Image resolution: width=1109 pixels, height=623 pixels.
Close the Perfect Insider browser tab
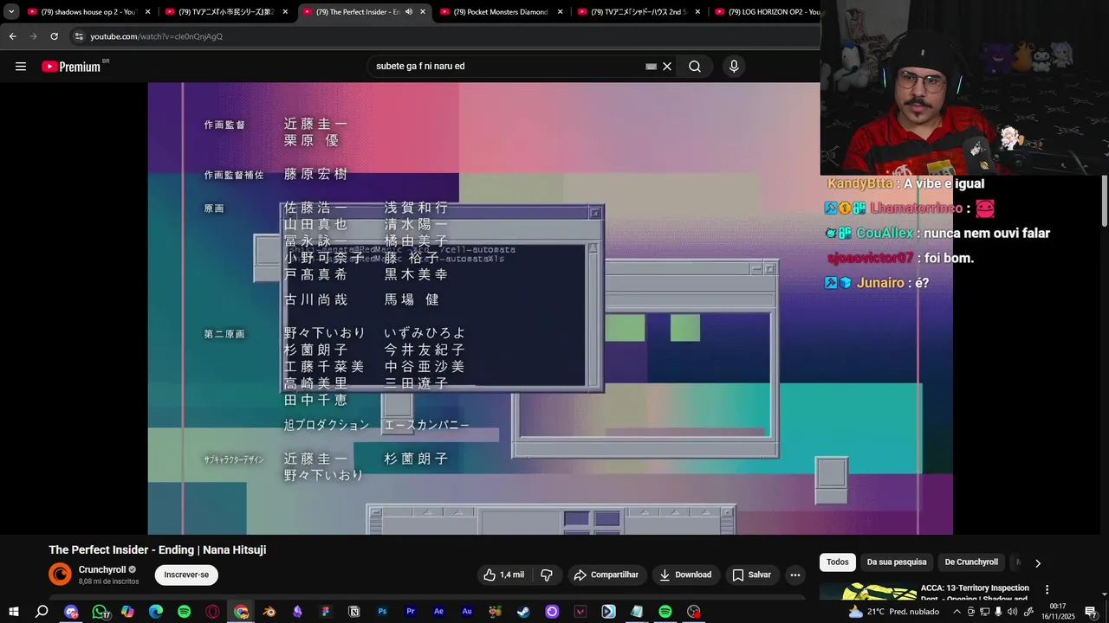(x=423, y=12)
